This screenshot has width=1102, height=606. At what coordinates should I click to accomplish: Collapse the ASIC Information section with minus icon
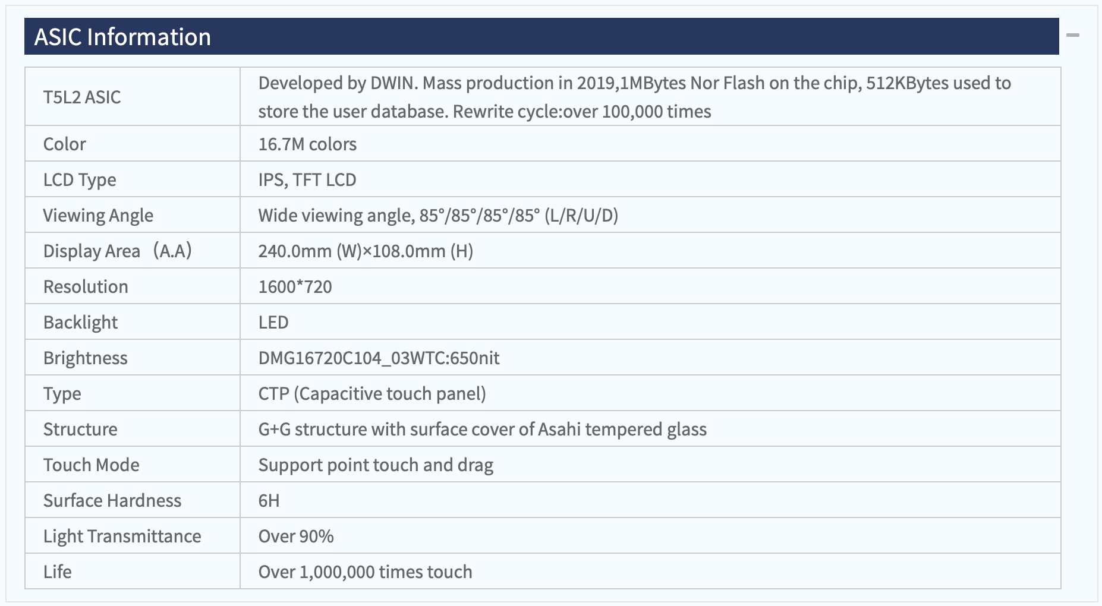pyautogui.click(x=1073, y=36)
